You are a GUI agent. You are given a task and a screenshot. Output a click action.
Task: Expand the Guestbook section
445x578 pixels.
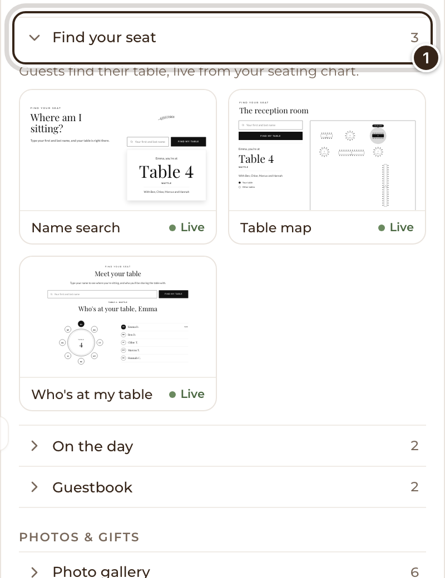pyautogui.click(x=222, y=487)
